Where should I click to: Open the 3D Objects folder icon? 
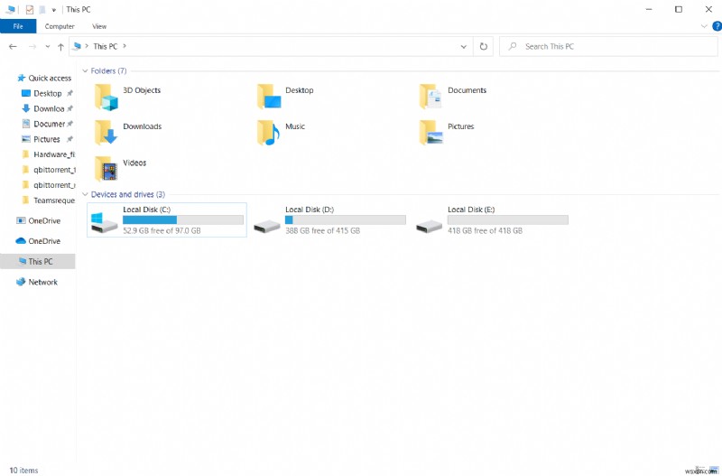[x=106, y=97]
